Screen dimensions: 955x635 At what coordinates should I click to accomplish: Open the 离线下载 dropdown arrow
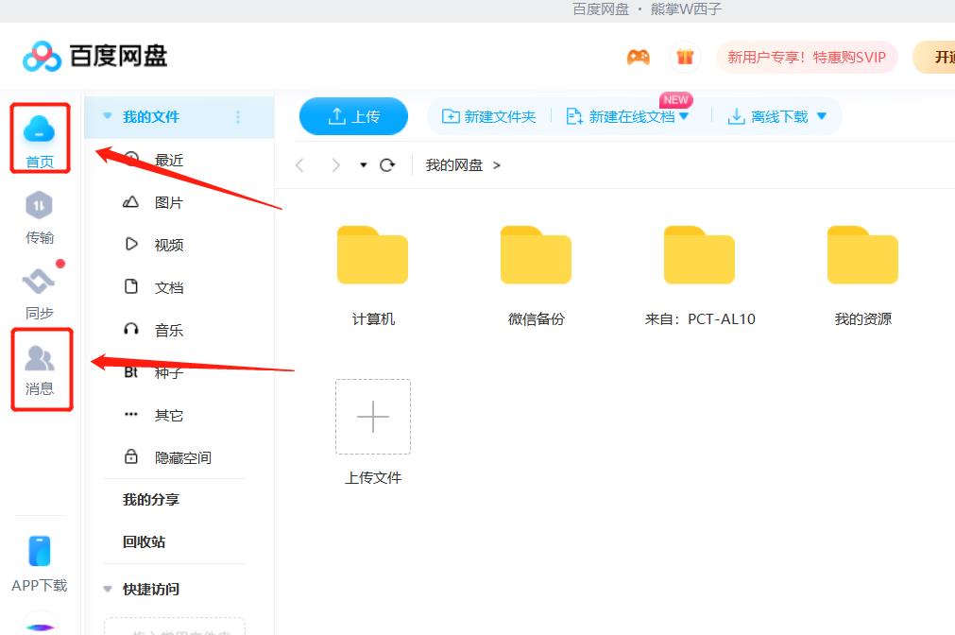821,116
